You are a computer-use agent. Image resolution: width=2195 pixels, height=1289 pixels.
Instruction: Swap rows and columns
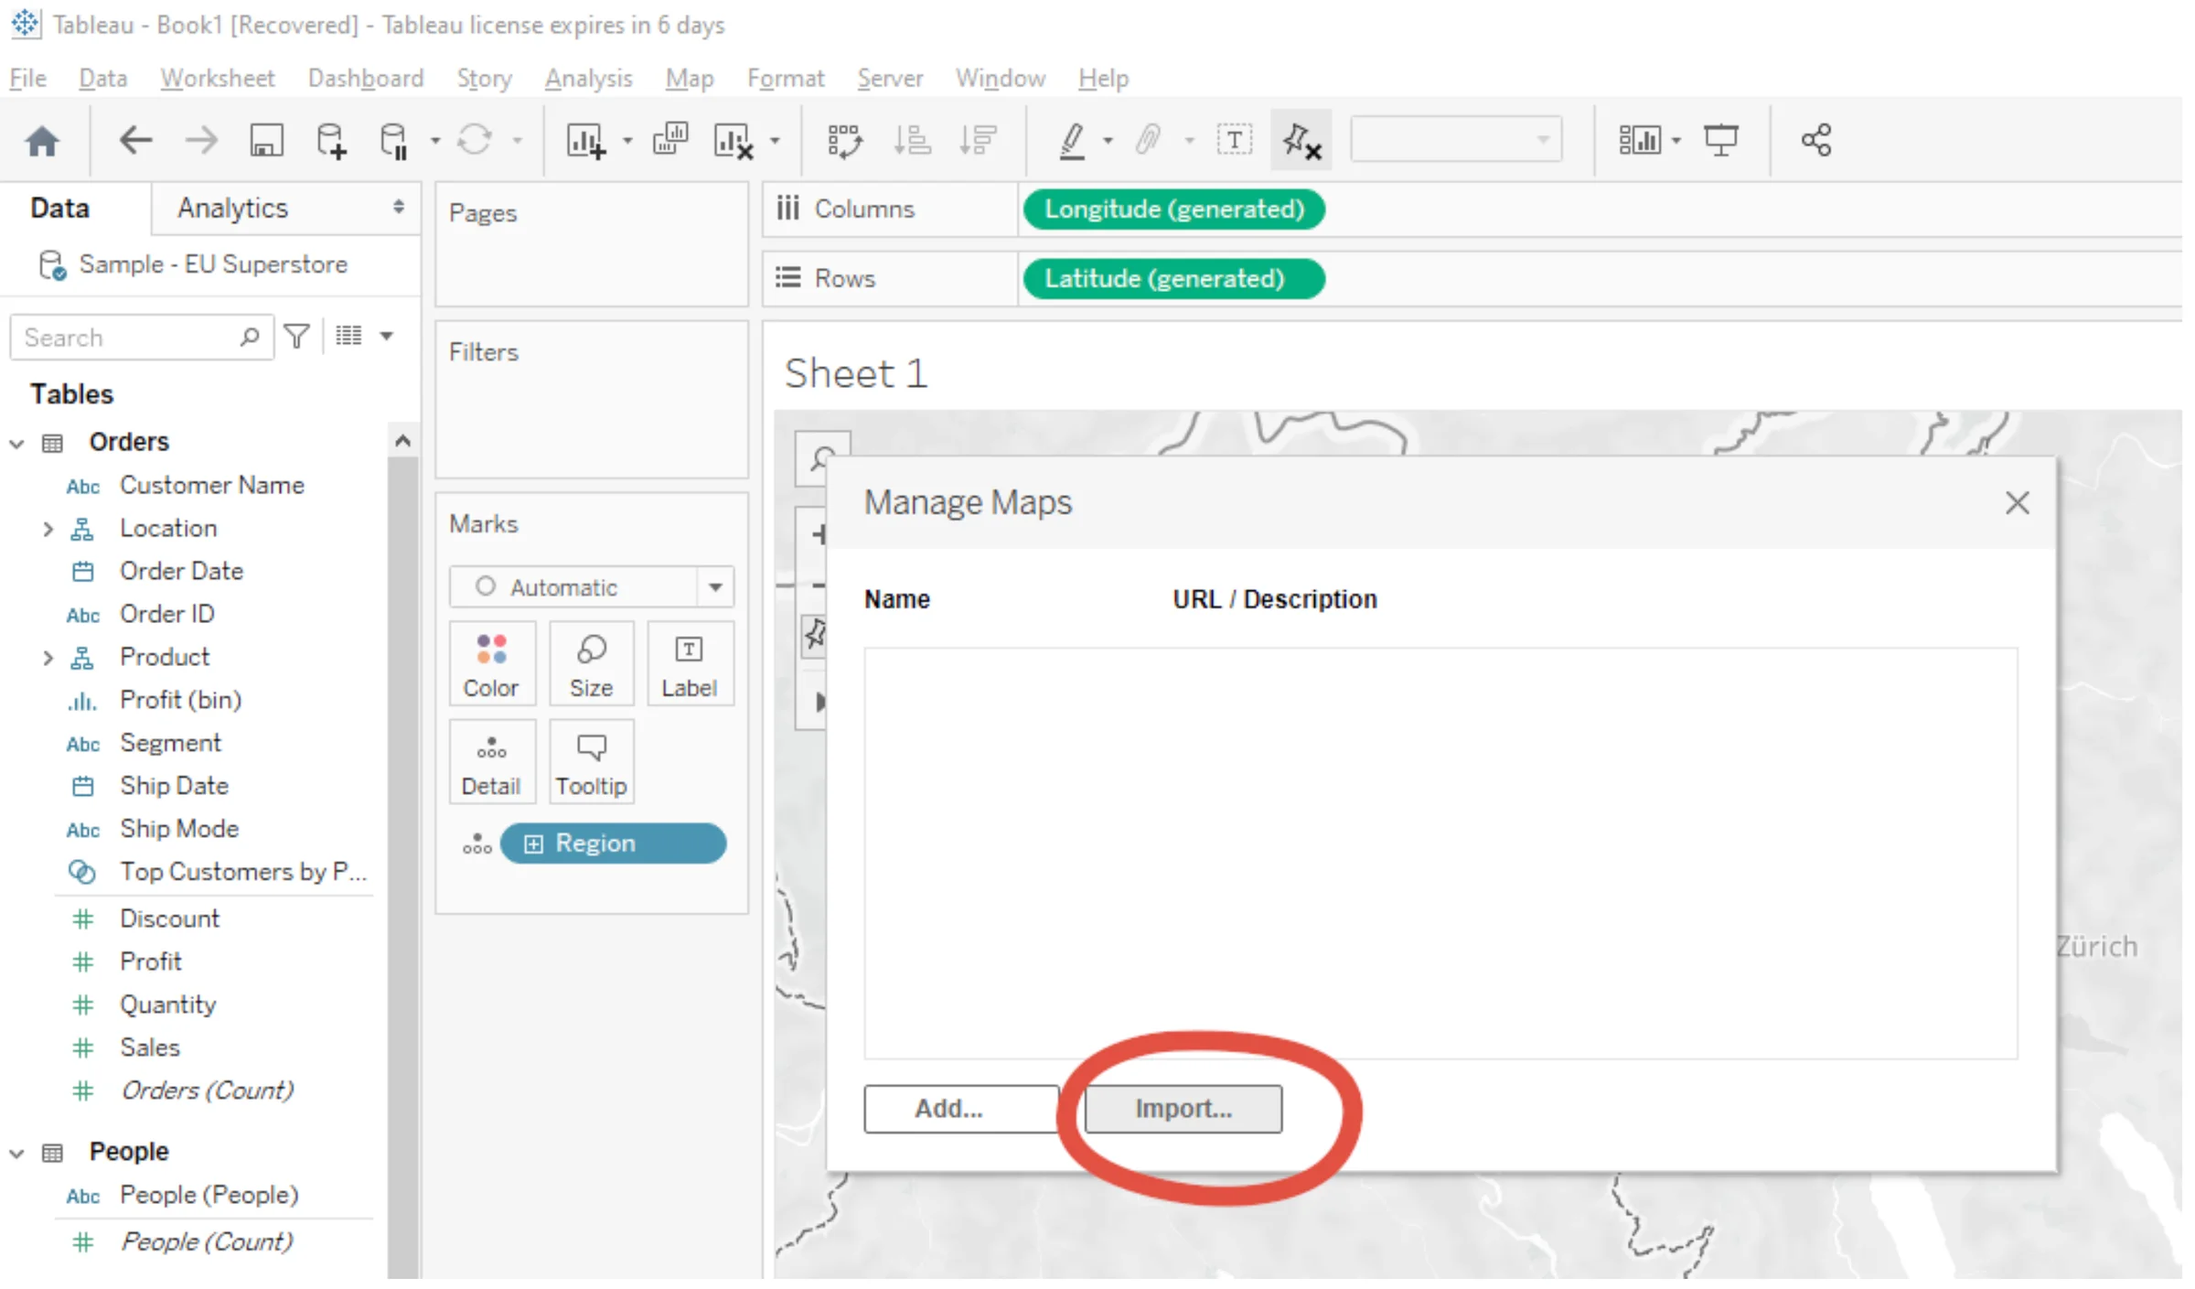tap(844, 141)
